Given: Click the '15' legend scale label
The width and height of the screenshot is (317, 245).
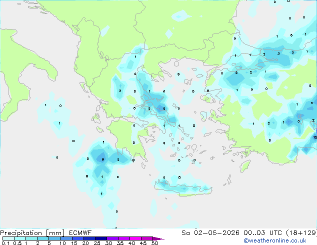Looking at the screenshot, I should tap(74, 243).
